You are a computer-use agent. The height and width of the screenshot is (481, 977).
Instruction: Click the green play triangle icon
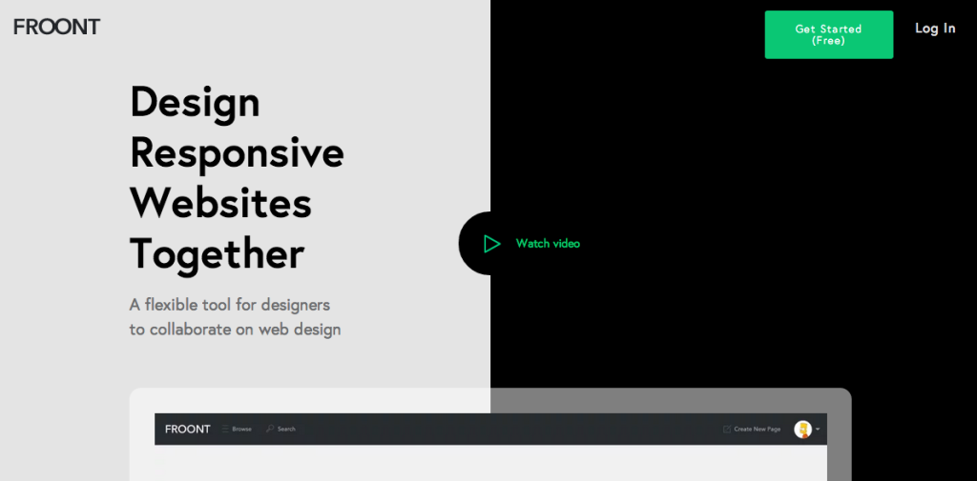pyautogui.click(x=491, y=244)
